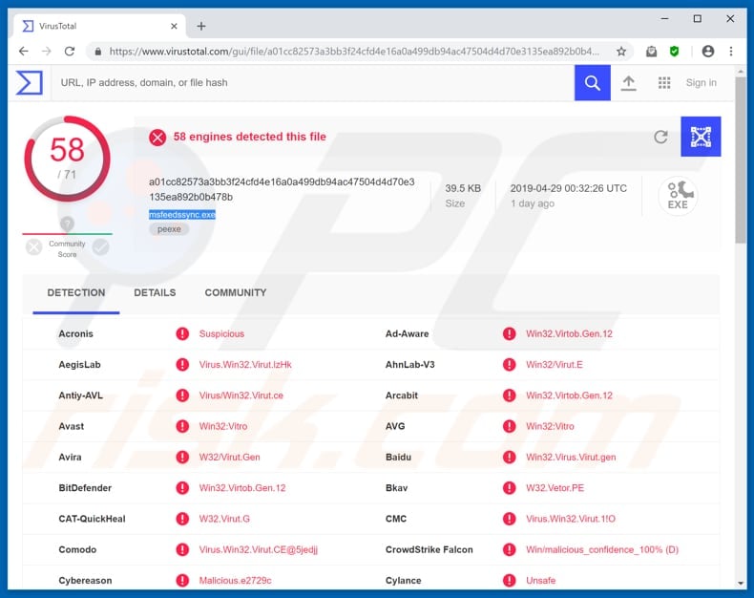Open Chrome's three-dot menu
The width and height of the screenshot is (754, 598).
click(731, 51)
